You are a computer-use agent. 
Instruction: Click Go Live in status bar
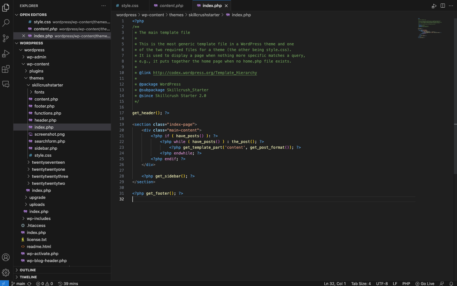coord(425,283)
